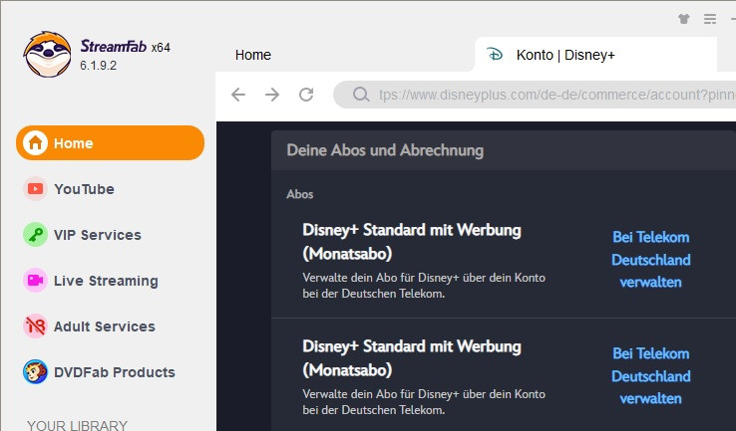Click the StreamFab x64 title text

point(126,47)
